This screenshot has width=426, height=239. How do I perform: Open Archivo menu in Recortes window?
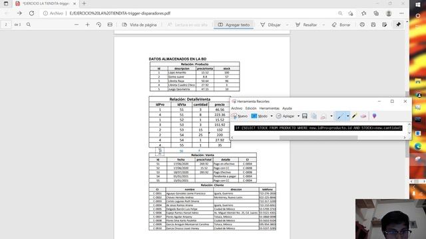(x=237, y=108)
